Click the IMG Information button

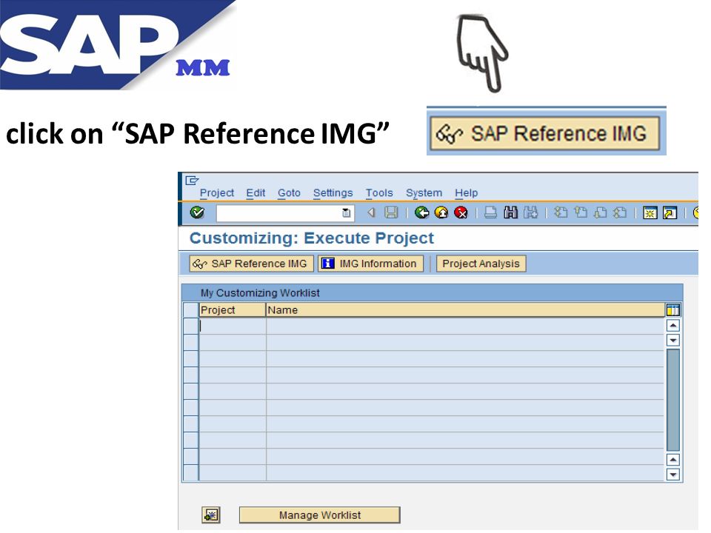click(370, 264)
